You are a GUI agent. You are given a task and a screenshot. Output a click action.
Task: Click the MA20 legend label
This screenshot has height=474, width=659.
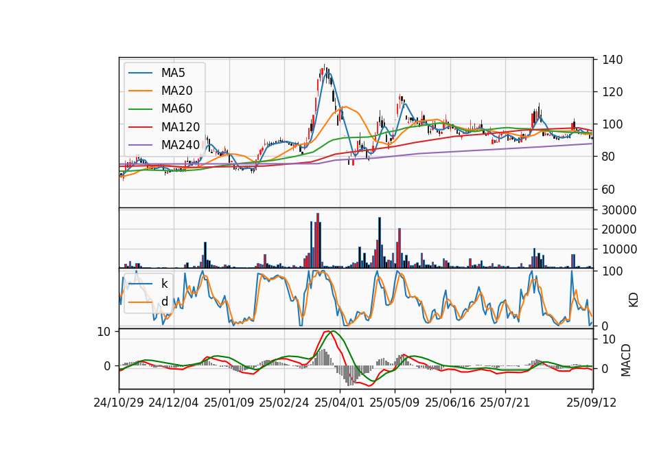tap(177, 91)
